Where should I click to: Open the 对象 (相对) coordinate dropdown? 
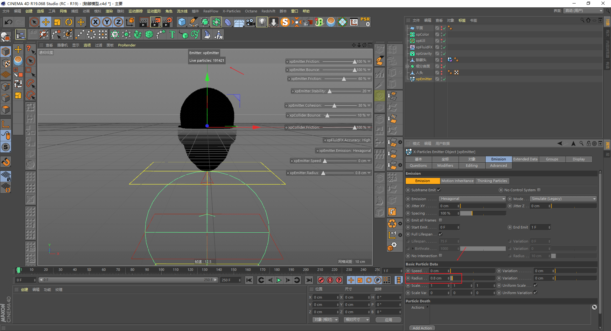point(326,320)
